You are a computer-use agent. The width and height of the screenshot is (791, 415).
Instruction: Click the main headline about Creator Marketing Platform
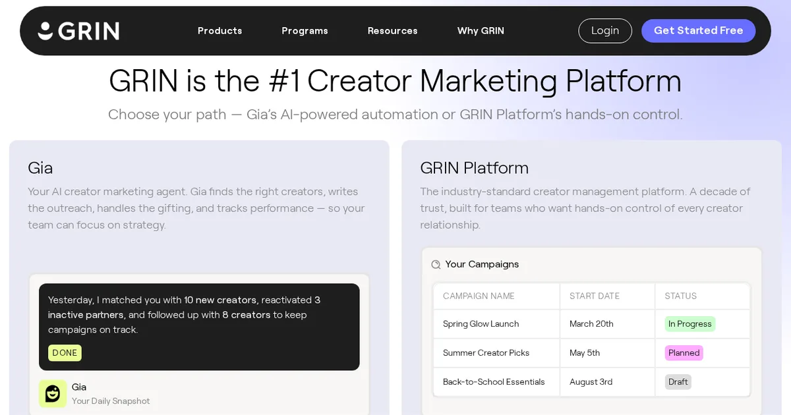pos(395,81)
